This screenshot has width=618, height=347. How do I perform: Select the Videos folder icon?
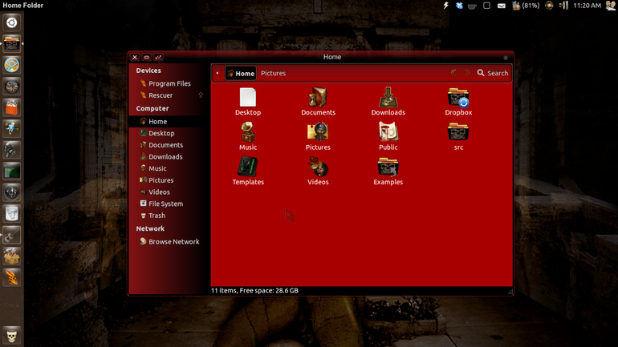pyautogui.click(x=318, y=167)
